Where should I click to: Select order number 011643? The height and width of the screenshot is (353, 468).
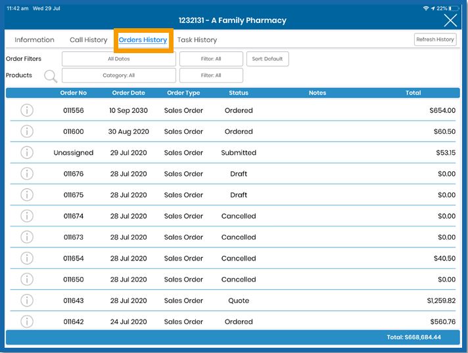[74, 301]
